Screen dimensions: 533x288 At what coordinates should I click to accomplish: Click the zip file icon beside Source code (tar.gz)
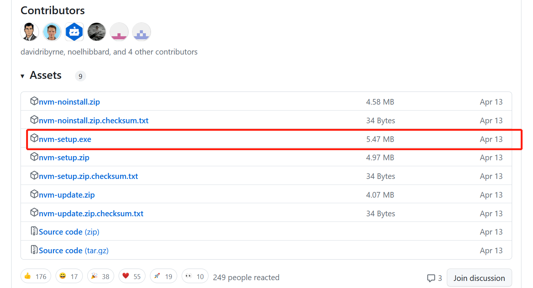(34, 250)
